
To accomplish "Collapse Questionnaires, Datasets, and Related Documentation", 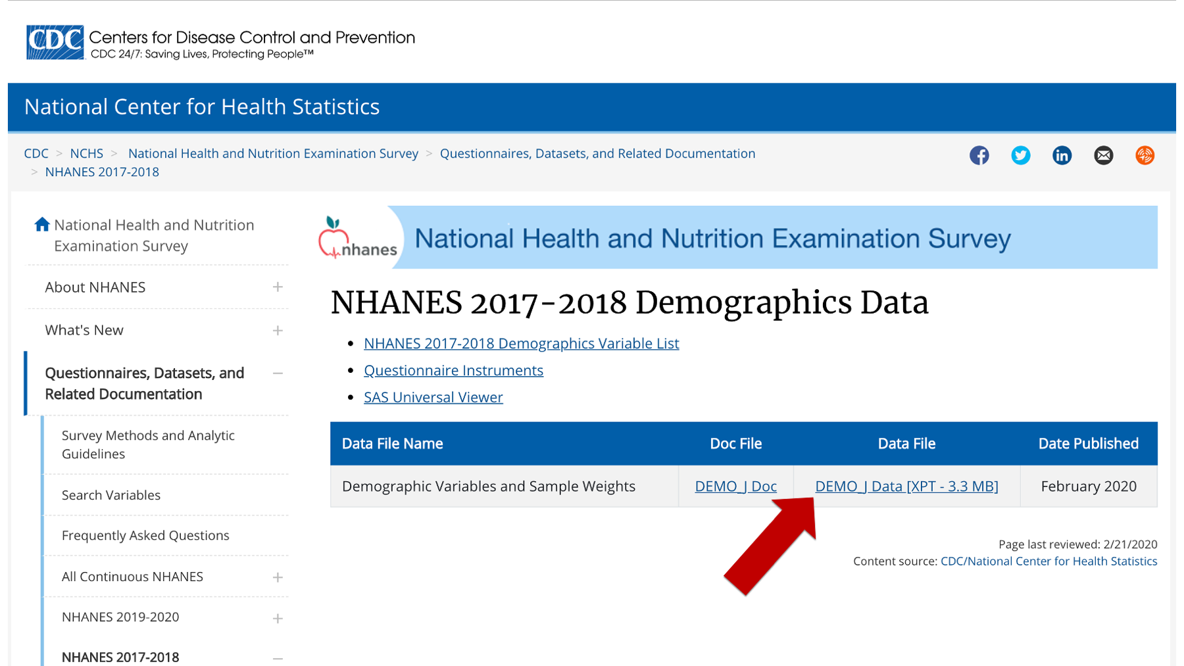I will pos(278,373).
